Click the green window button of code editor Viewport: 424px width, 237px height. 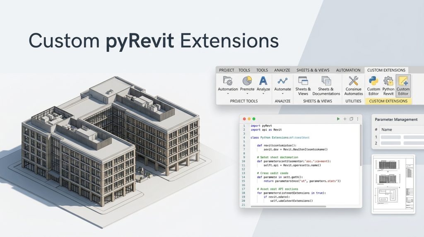tap(254, 119)
